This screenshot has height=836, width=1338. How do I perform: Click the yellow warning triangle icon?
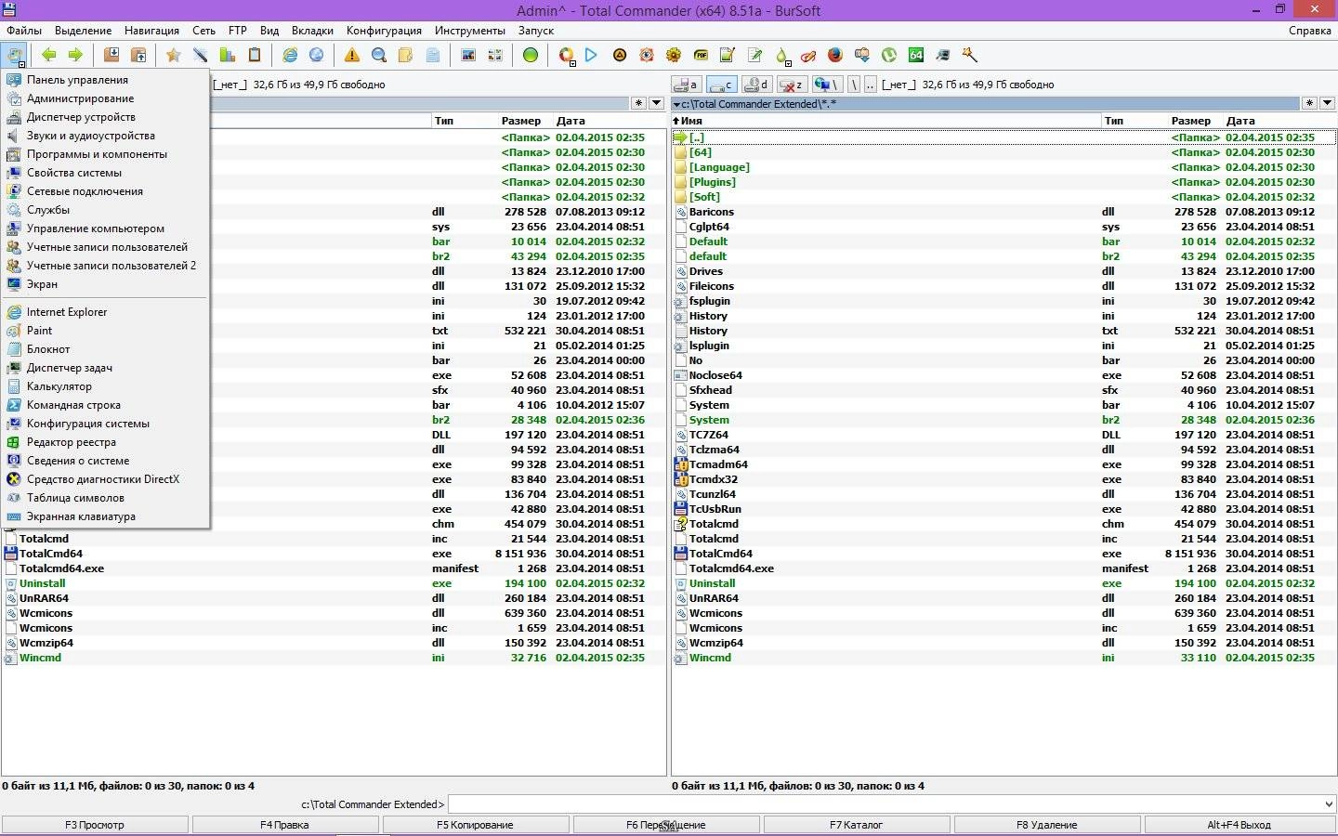[x=352, y=56]
